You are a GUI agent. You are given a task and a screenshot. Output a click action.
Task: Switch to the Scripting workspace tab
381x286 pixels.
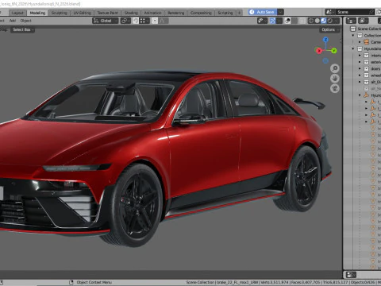coord(225,13)
